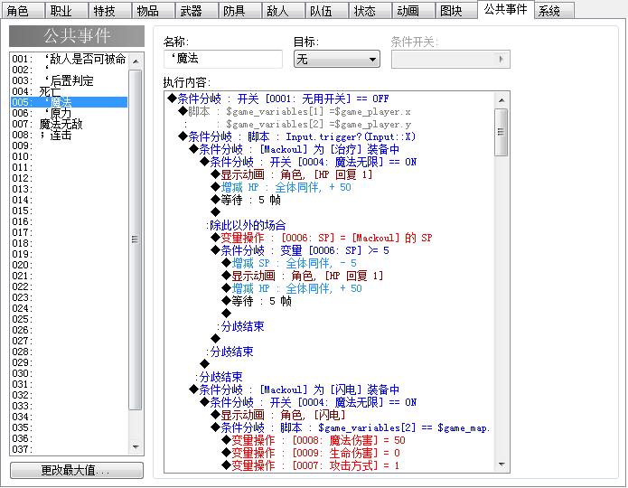This screenshot has height=488, width=628.
Task: Select line [Mackoul] 为 [闪电] 装备中
Action: pos(295,389)
